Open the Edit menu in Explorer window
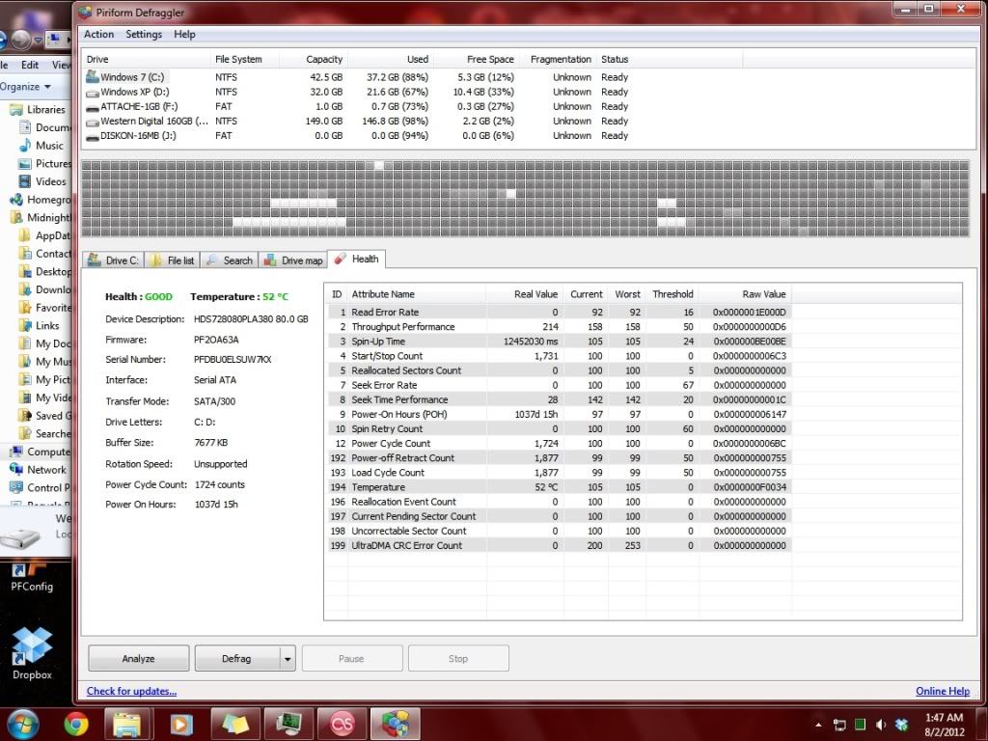Screen dimensions: 988x741 coord(30,65)
